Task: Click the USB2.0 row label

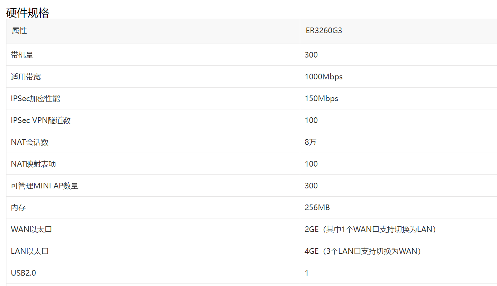Action: (24, 273)
